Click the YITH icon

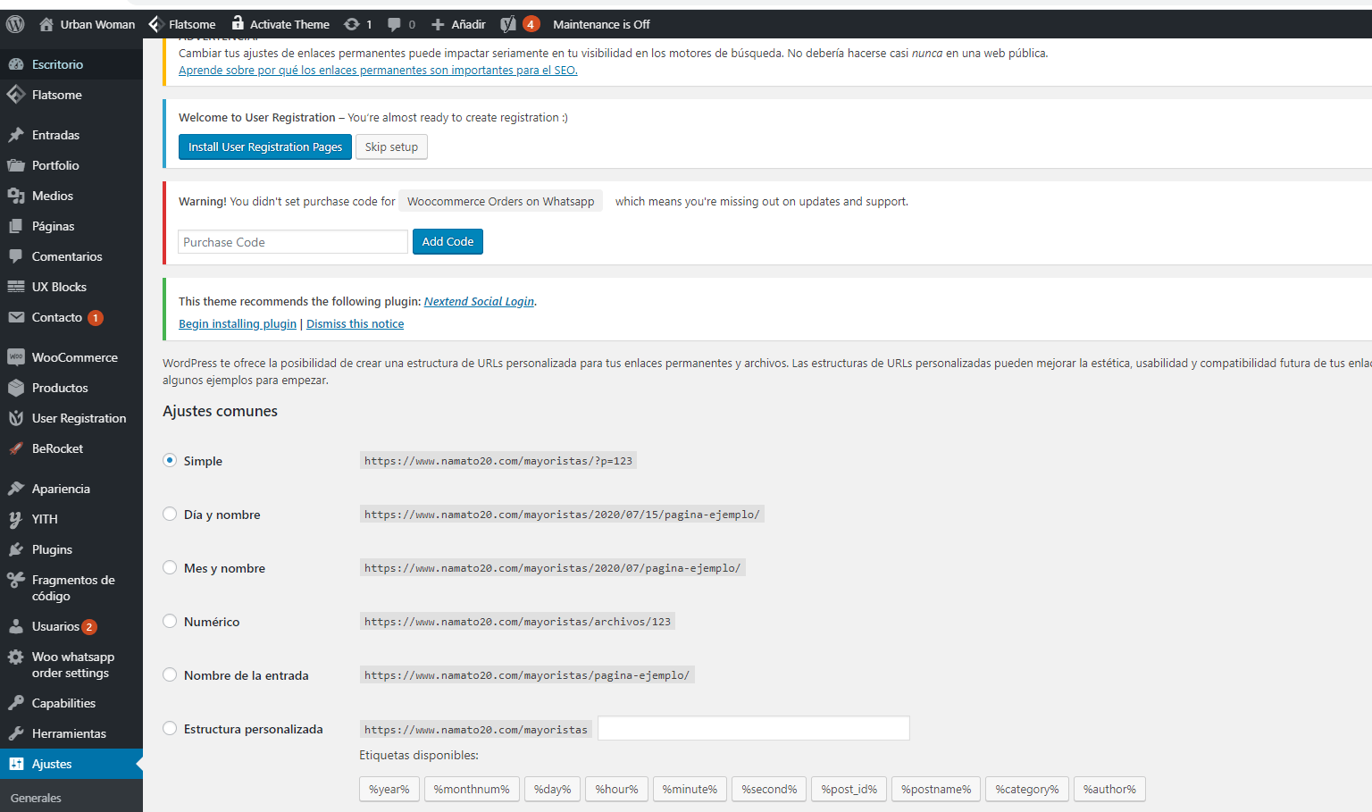pyautogui.click(x=16, y=519)
